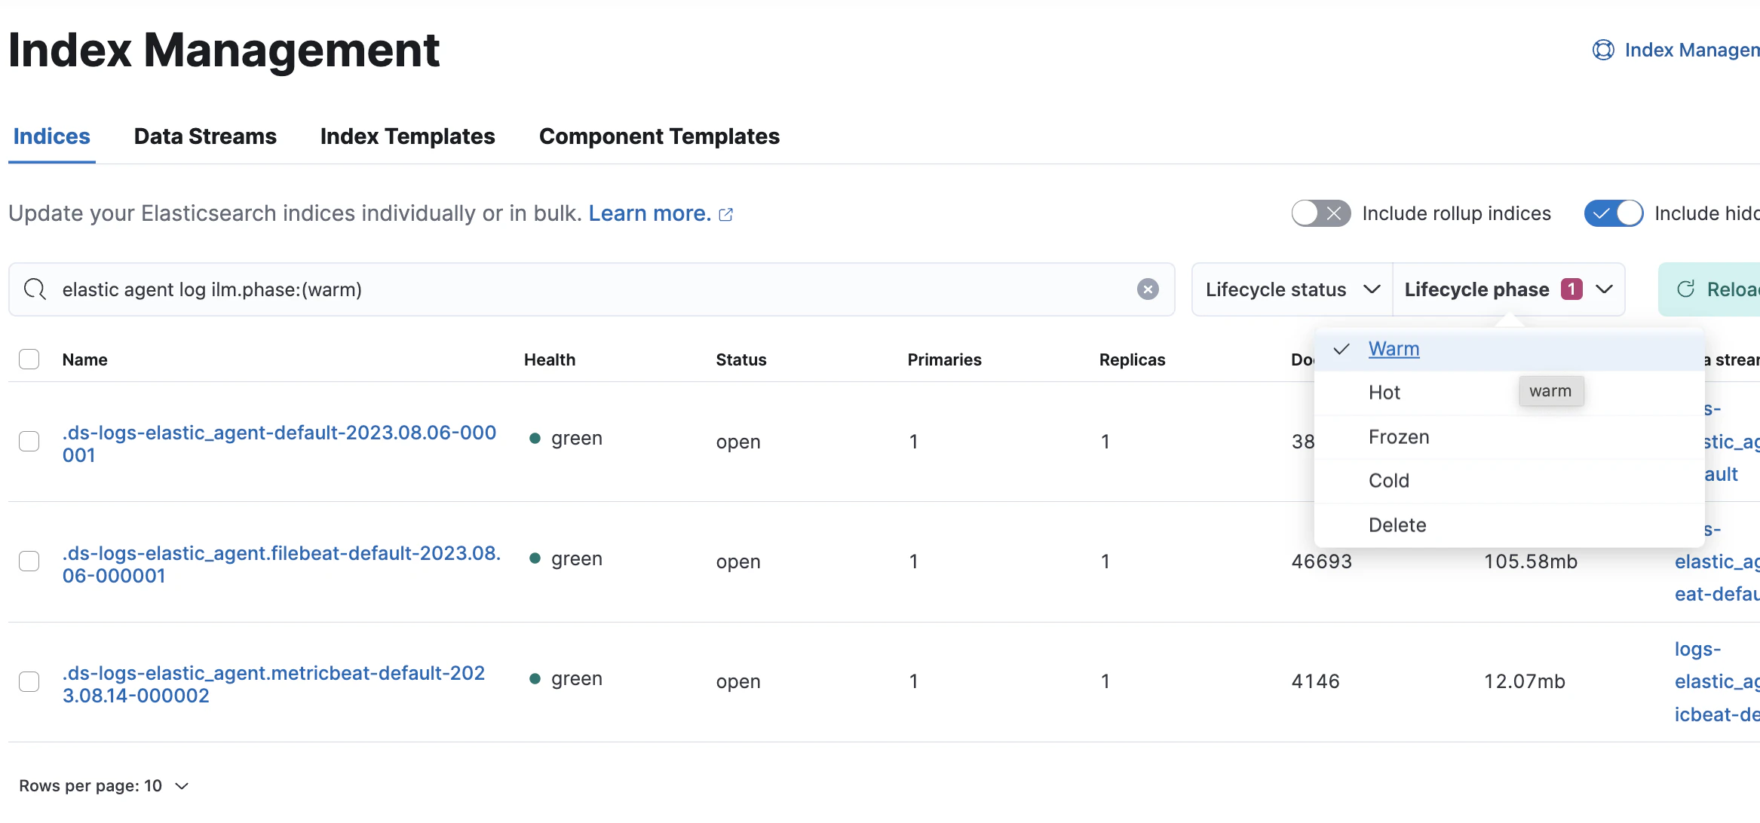Click the search magnifier icon
This screenshot has width=1760, height=823.
pos(35,289)
